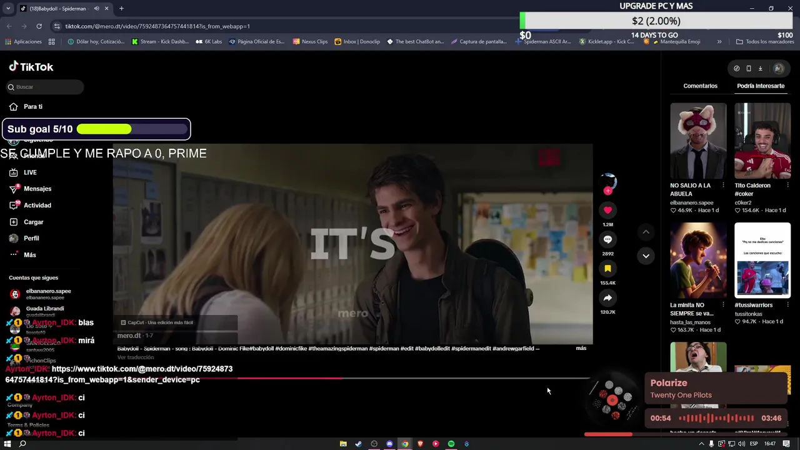Click the CapCut edición más fácil banner
This screenshot has height=450, width=800.
157,322
